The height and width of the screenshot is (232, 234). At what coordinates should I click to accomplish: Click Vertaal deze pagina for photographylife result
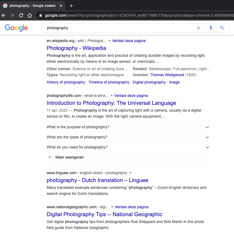[x=131, y=96]
